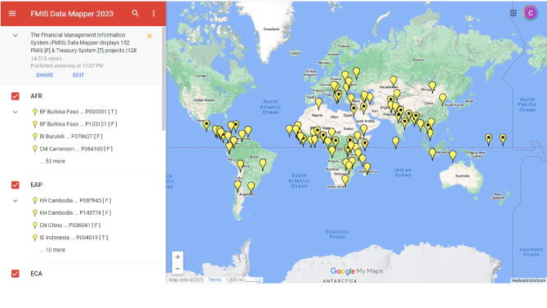Select the easternmost star pin in the Pacific
Screen dimensions: 547x308
pos(503,140)
